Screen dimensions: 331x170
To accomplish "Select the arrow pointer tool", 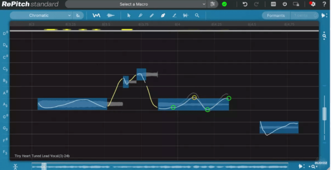I will point(129,15).
